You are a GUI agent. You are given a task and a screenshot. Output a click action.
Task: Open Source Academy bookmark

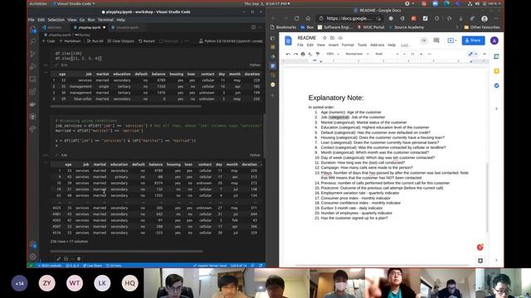(x=407, y=27)
